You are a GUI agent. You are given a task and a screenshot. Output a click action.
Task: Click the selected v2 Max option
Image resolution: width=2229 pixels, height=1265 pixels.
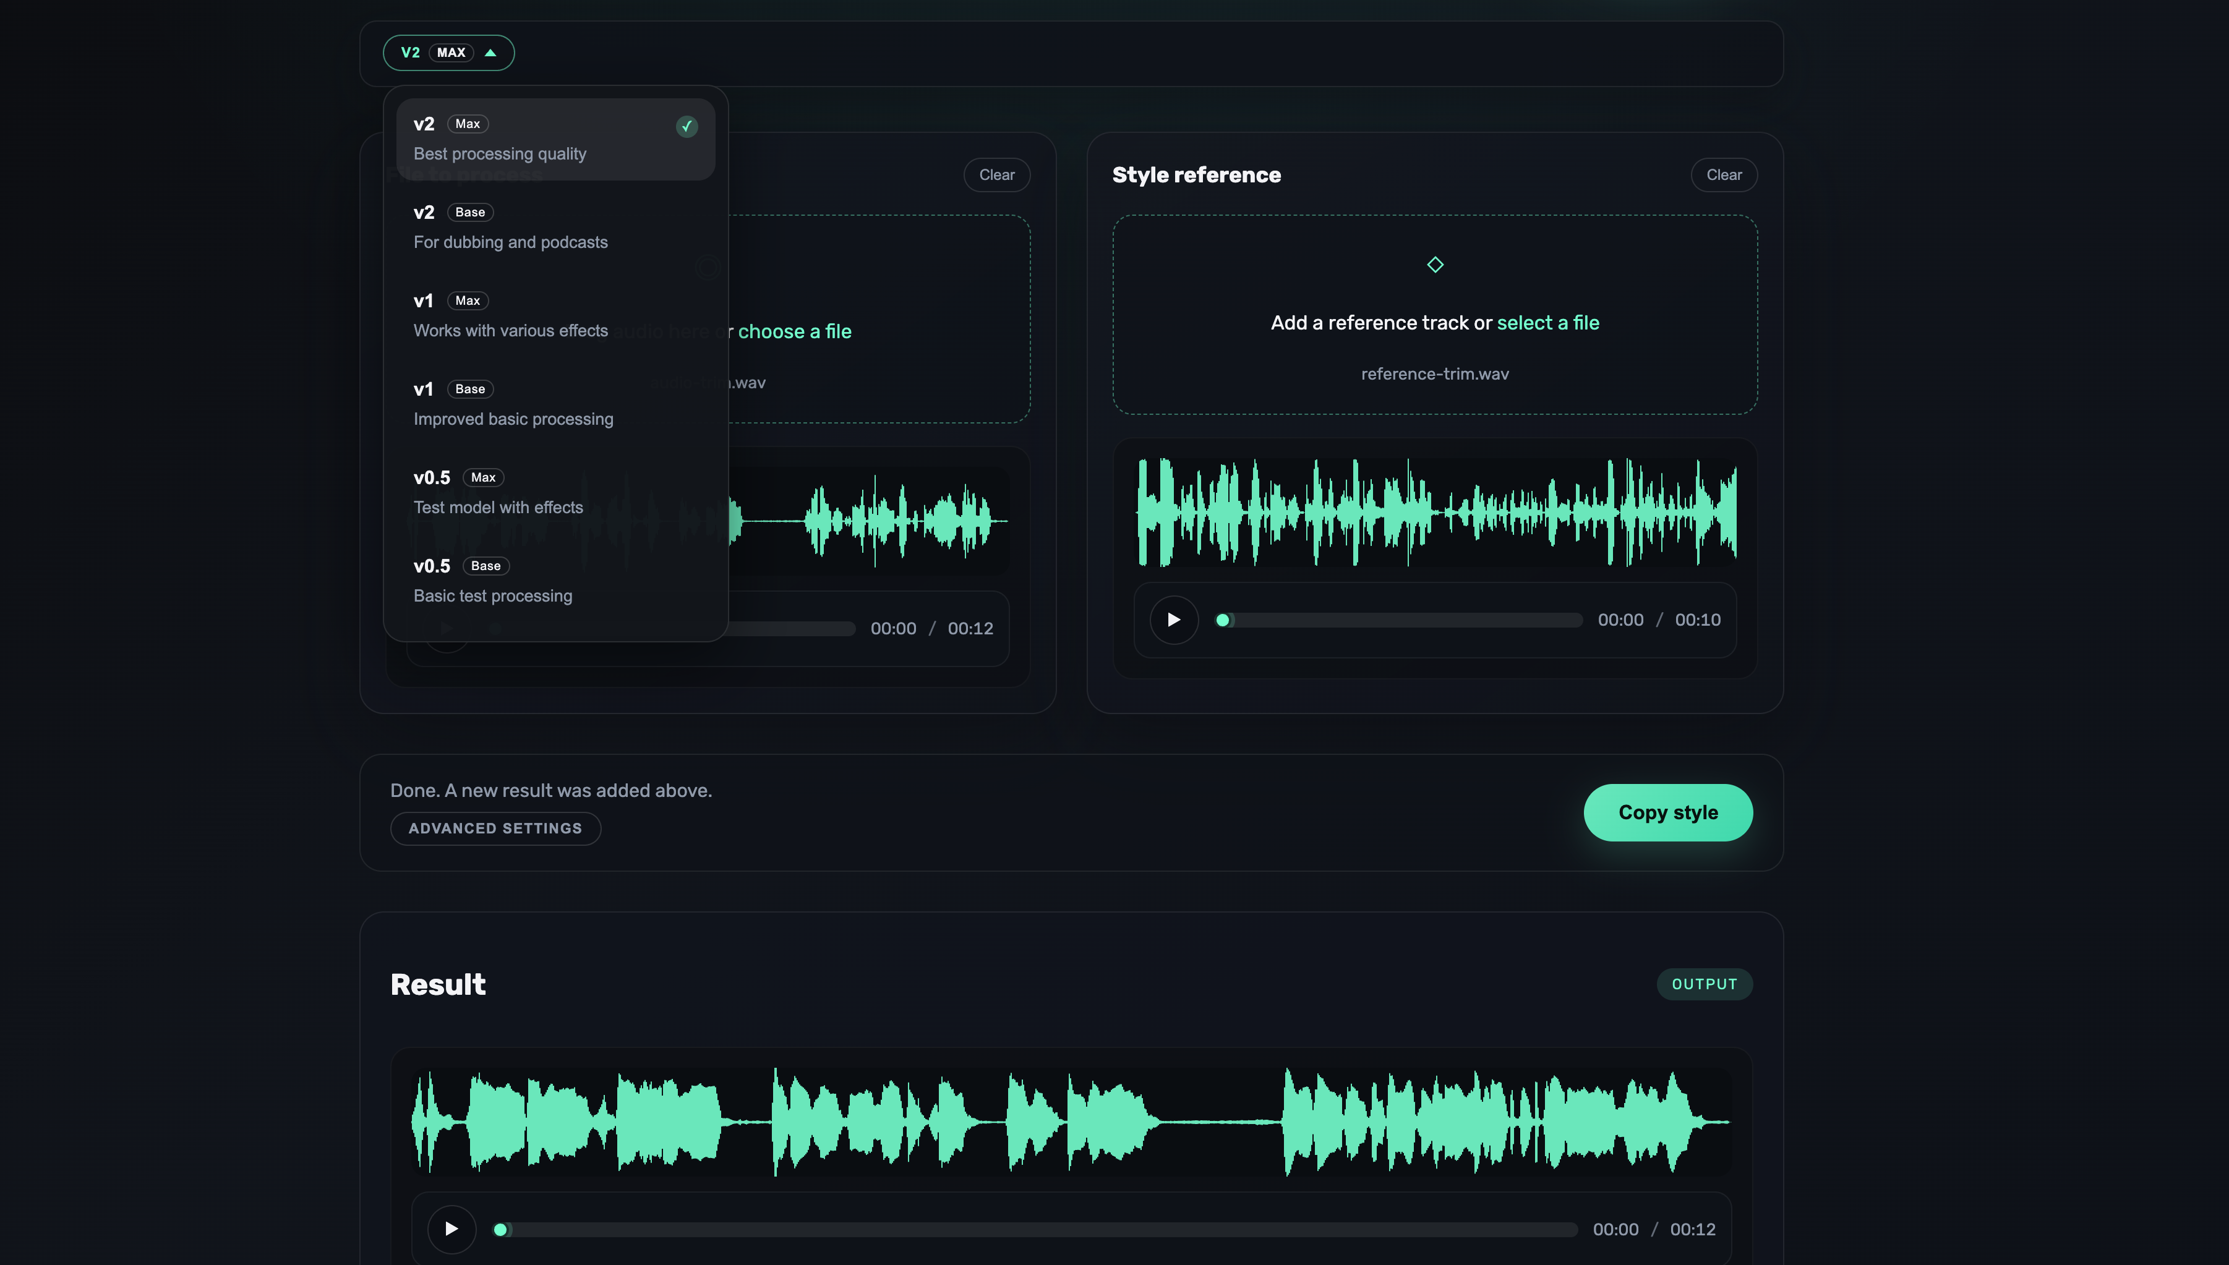(x=539, y=139)
